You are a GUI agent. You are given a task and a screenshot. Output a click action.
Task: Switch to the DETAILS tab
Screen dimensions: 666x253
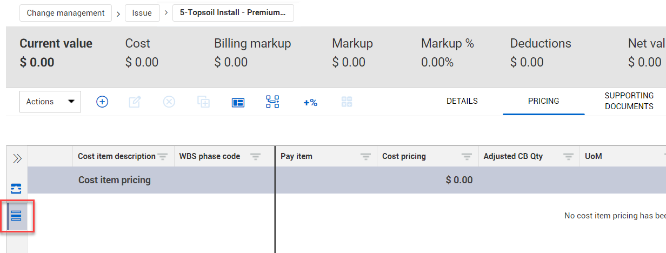462,101
